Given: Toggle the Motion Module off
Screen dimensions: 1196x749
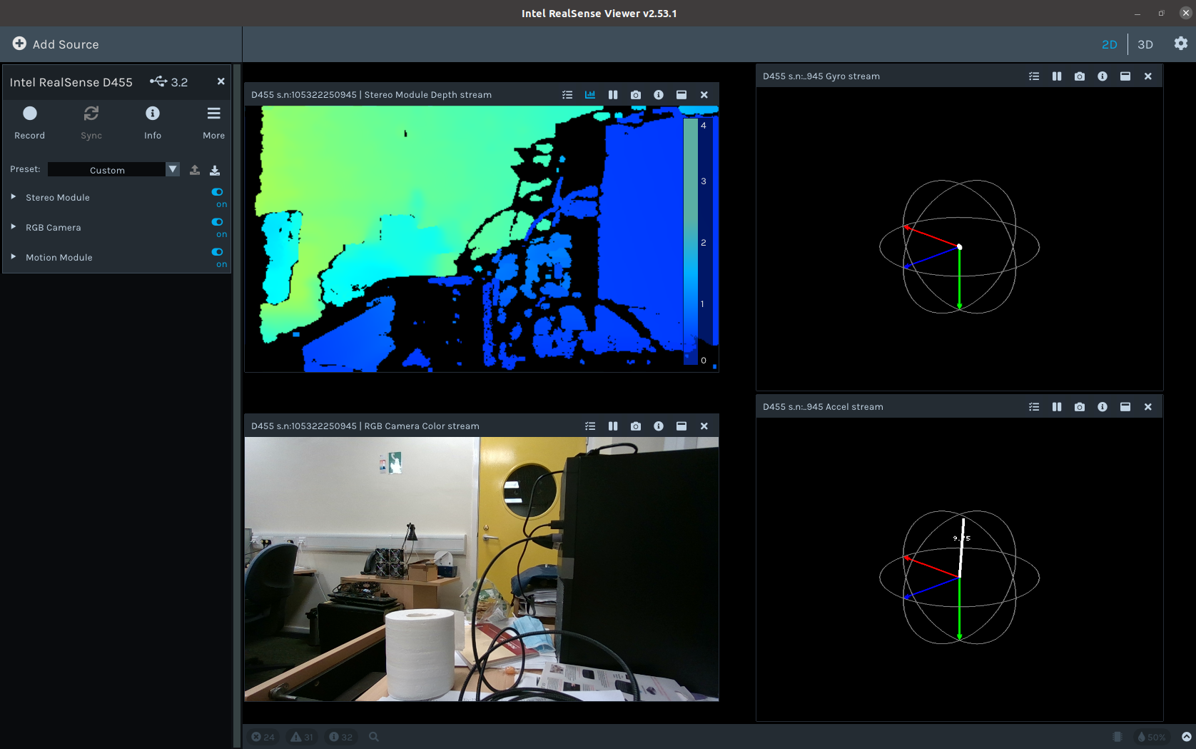Looking at the screenshot, I should coord(217,252).
